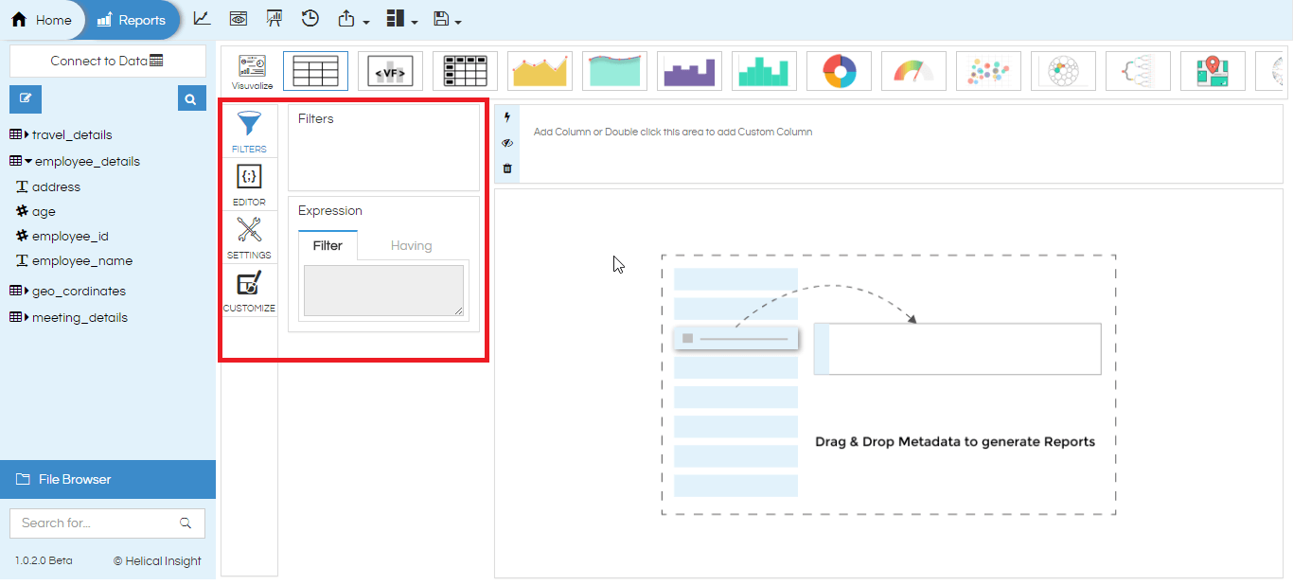Image resolution: width=1293 pixels, height=585 pixels.
Task: Click the Search for... input field
Action: point(108,523)
